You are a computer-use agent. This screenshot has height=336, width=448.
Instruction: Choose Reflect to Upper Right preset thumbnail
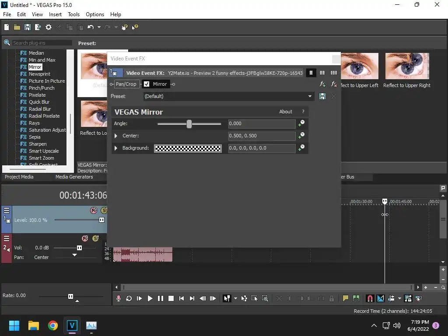coord(407,66)
